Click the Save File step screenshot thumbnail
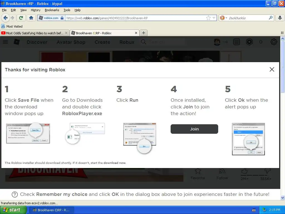 28,133
